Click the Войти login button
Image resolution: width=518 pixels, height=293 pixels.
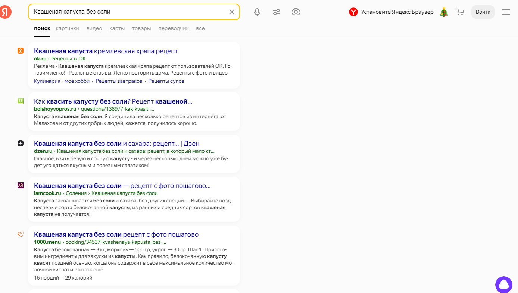483,12
